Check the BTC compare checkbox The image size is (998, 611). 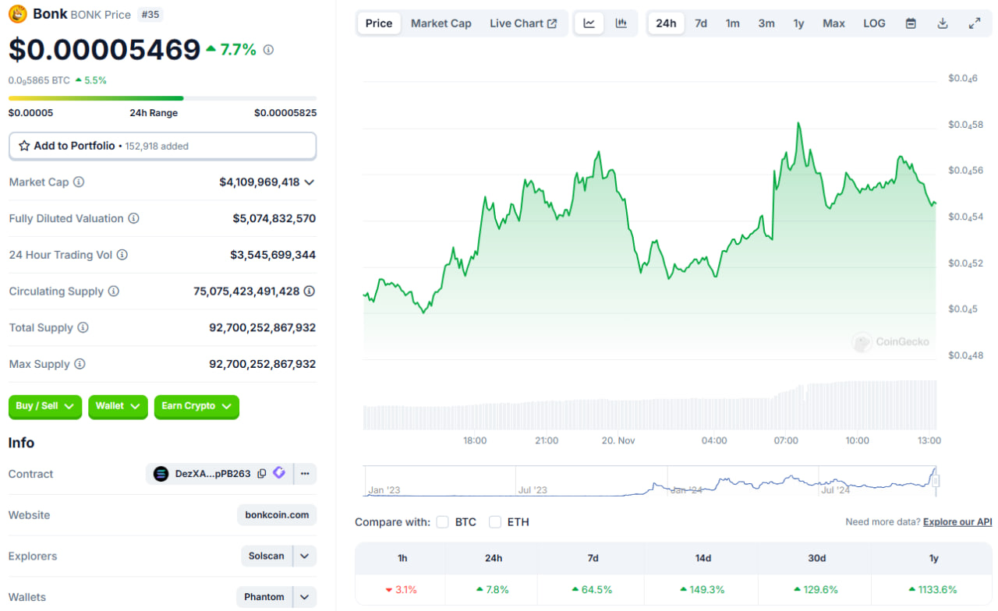(442, 522)
